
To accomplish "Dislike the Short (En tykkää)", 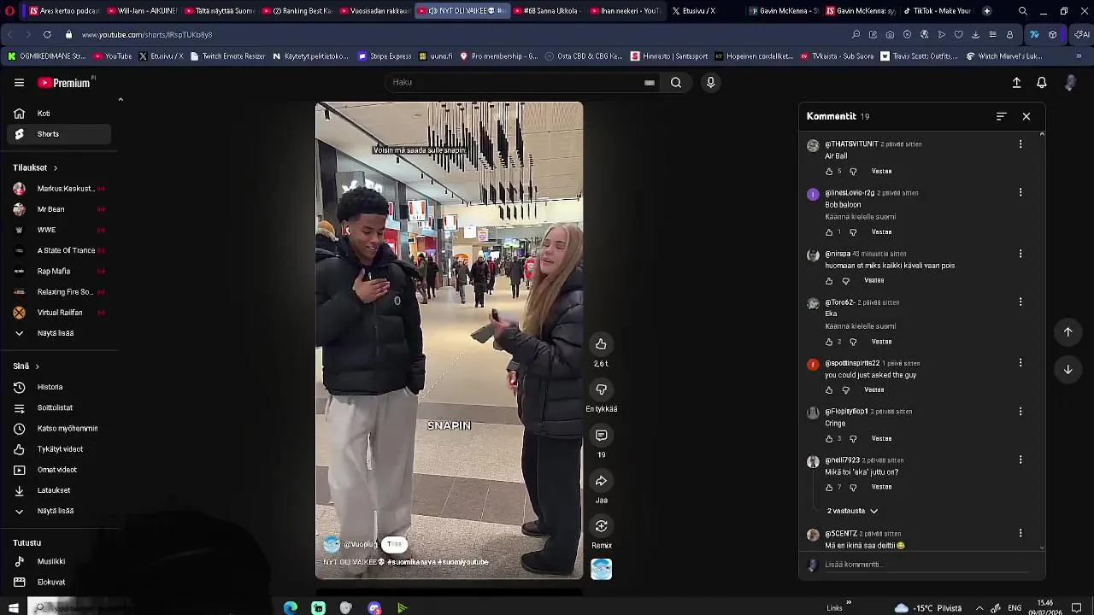I will 601,389.
